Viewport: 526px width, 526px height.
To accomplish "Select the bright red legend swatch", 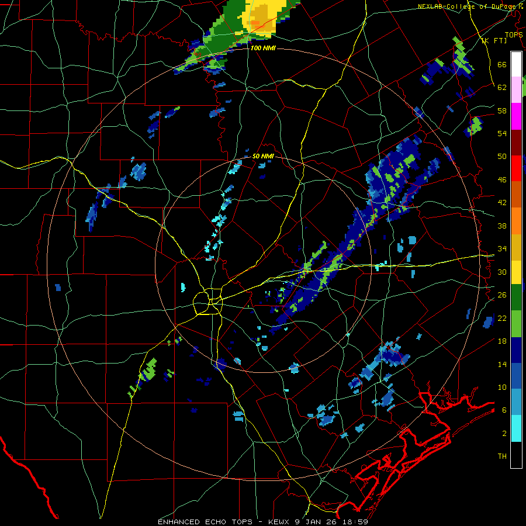I will pos(516,168).
